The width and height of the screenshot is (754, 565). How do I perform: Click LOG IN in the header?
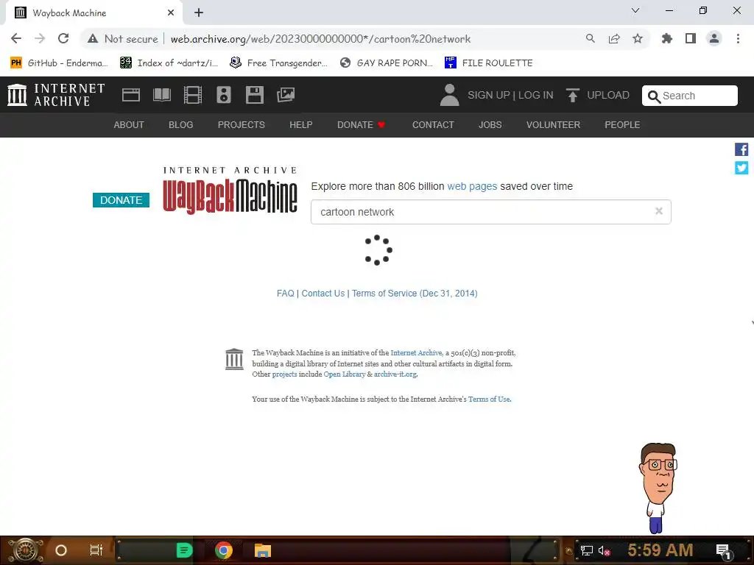tap(536, 95)
